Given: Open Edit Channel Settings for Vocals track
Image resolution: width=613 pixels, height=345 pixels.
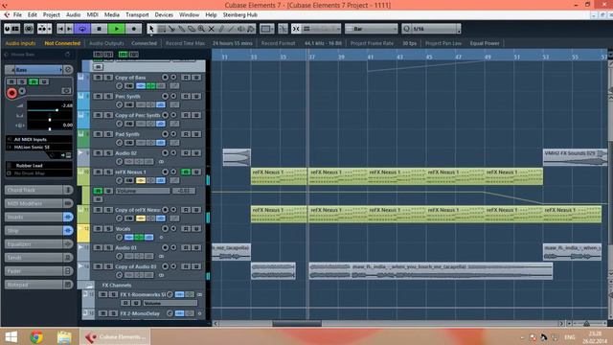Looking at the screenshot, I should pos(120,238).
